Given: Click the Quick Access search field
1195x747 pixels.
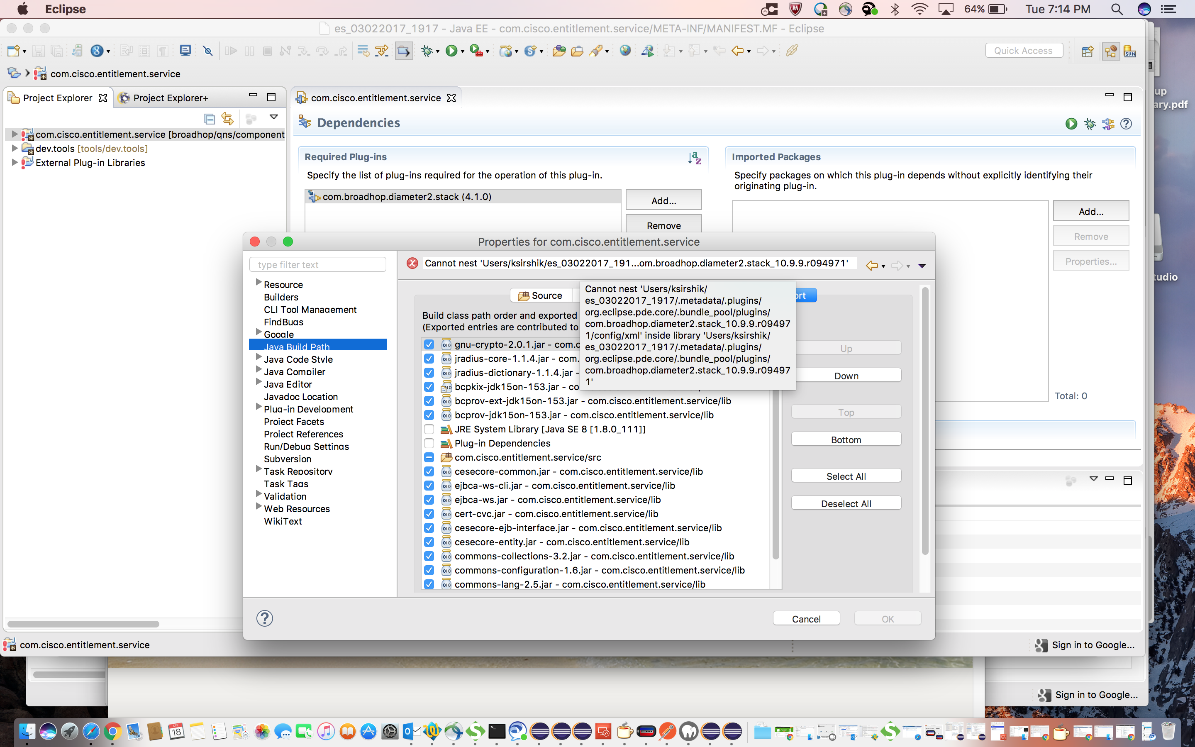Looking at the screenshot, I should coord(1024,50).
